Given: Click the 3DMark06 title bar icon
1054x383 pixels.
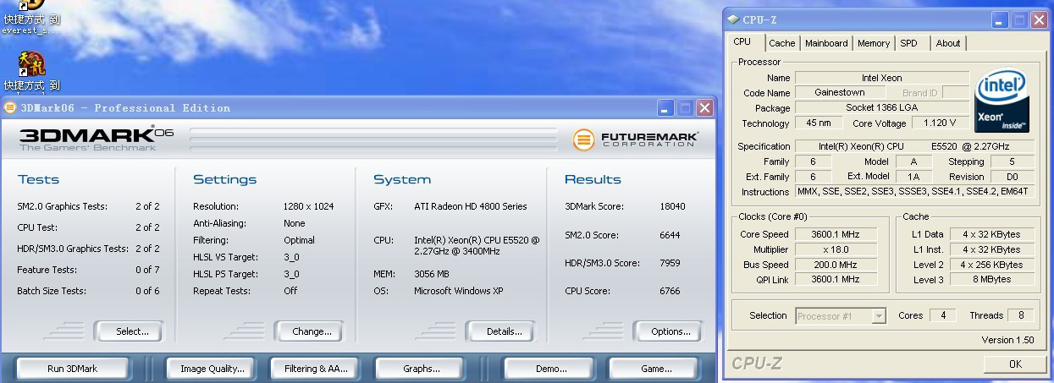Looking at the screenshot, I should tap(10, 107).
